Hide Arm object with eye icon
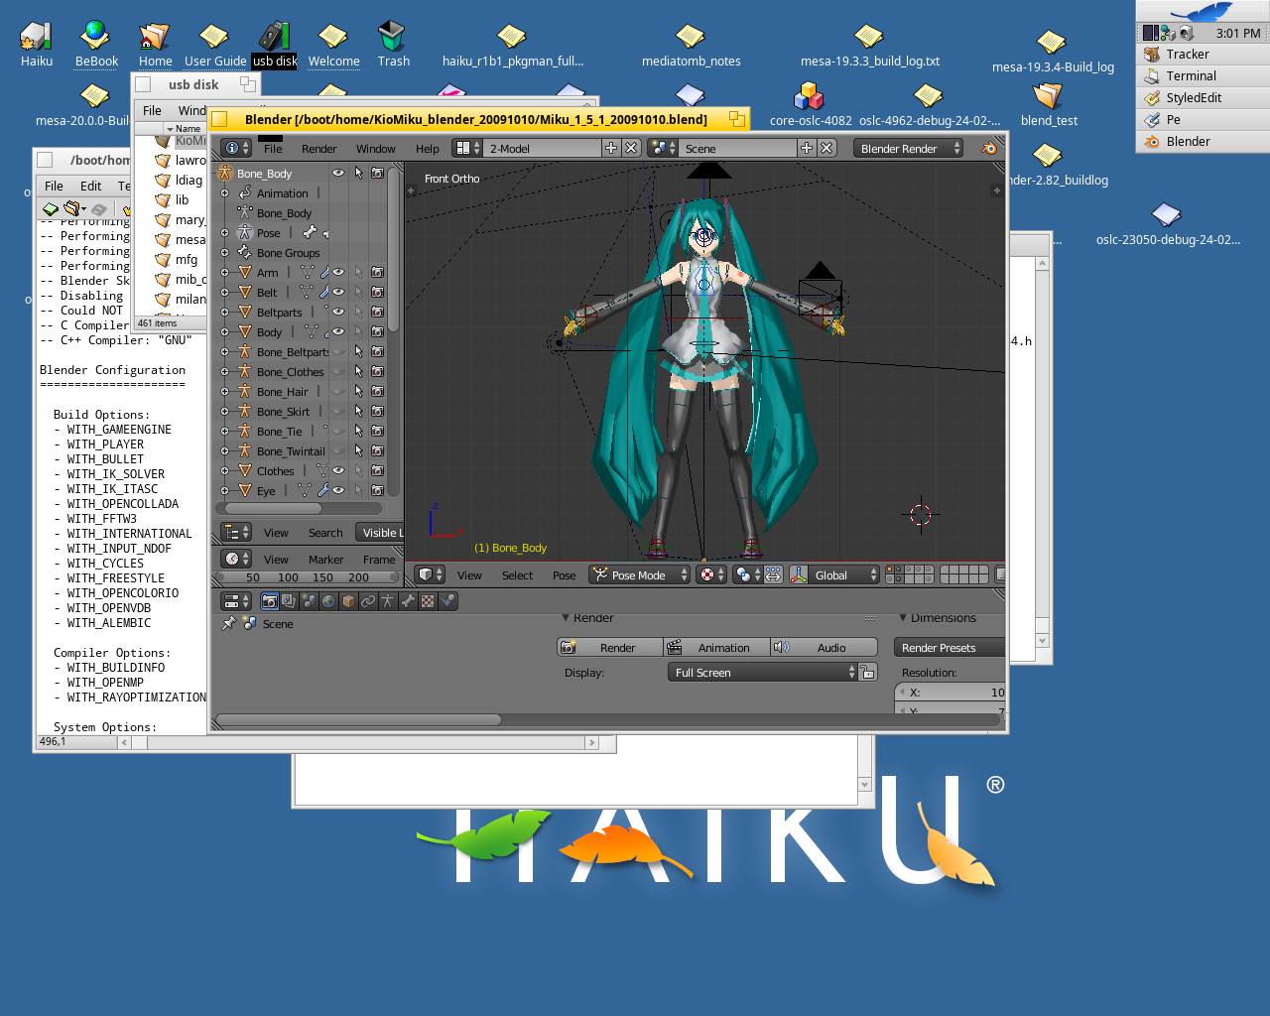The height and width of the screenshot is (1016, 1270). pos(338,272)
